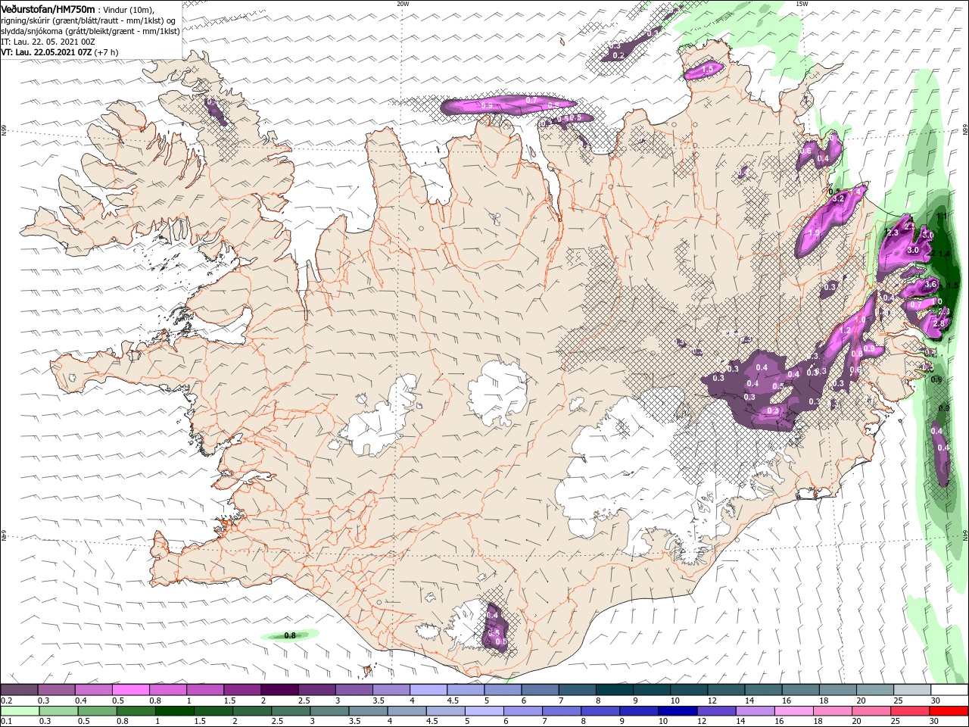The height and width of the screenshot is (727, 969).
Task: Click the 2.8 snowfall value on the east coast
Action: (x=939, y=323)
